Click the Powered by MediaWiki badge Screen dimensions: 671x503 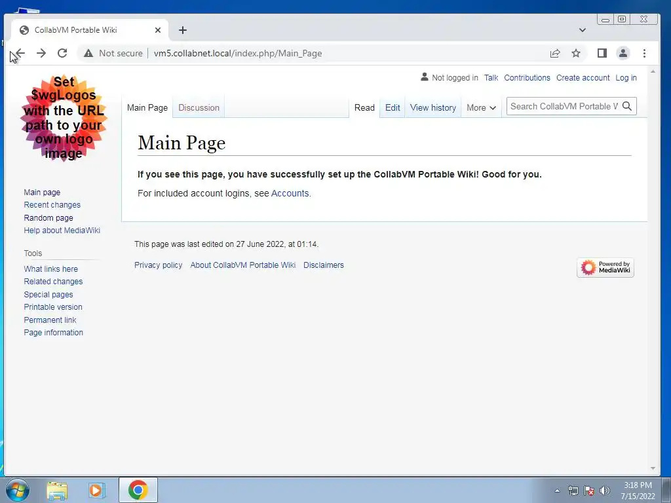pyautogui.click(x=605, y=267)
